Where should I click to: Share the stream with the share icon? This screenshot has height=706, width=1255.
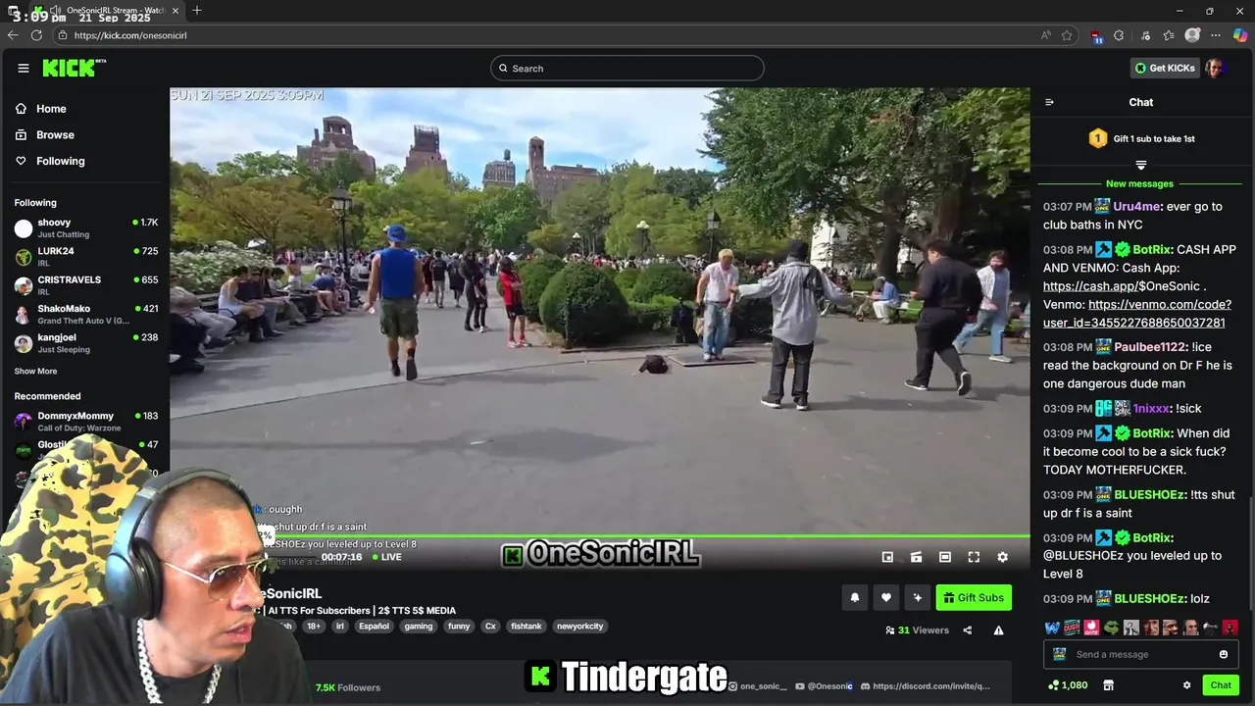pyautogui.click(x=967, y=630)
